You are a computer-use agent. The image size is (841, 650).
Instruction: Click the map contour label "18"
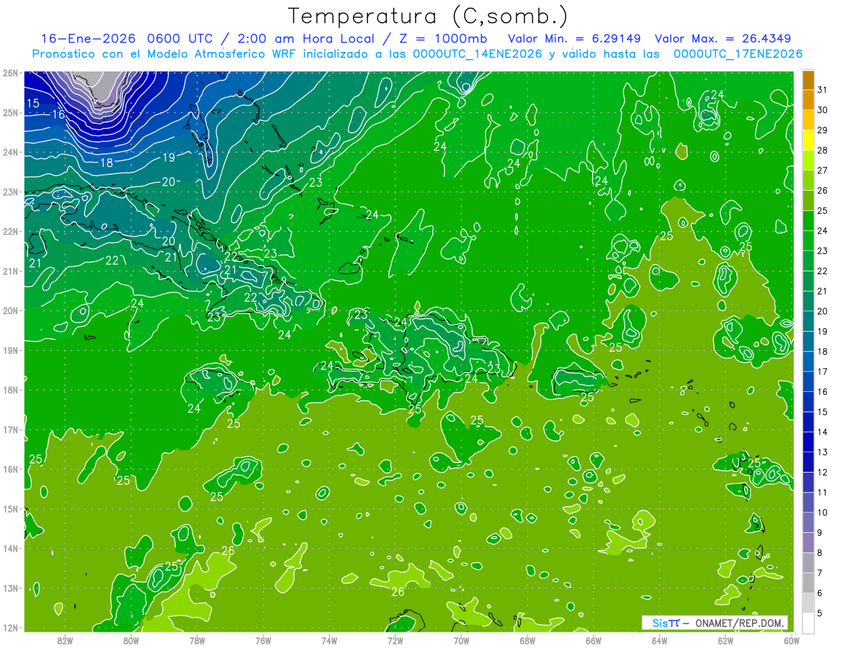[107, 163]
